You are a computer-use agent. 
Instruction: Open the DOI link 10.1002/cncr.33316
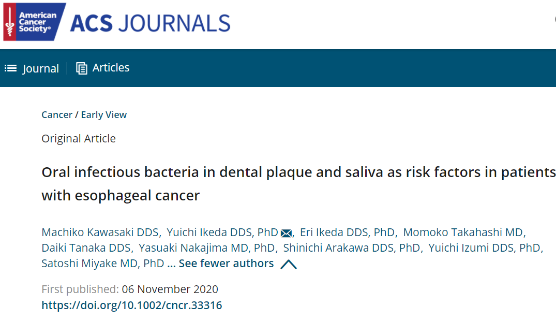[x=132, y=305]
